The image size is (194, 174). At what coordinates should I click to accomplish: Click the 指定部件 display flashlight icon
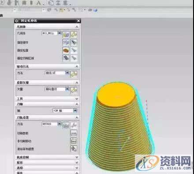pyautogui.click(x=74, y=42)
